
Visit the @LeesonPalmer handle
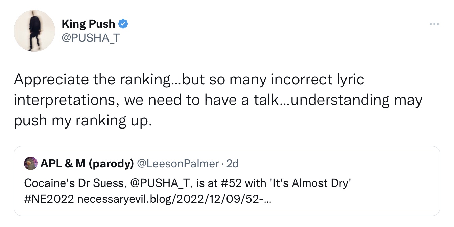(177, 164)
